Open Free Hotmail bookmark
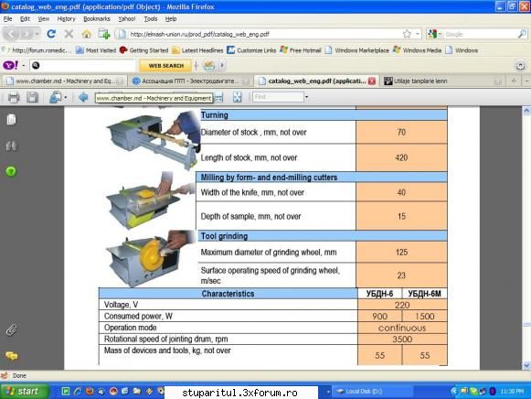Viewport: 531px width, 399px height. (x=301, y=50)
